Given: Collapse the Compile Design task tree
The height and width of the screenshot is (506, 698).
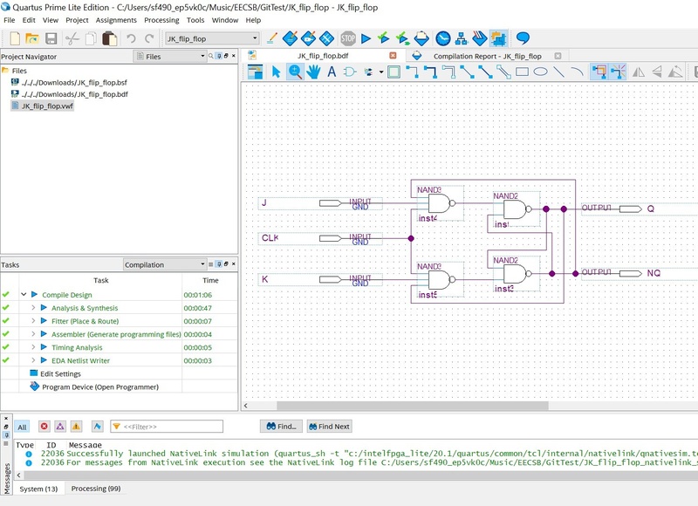Looking at the screenshot, I should pyautogui.click(x=24, y=295).
